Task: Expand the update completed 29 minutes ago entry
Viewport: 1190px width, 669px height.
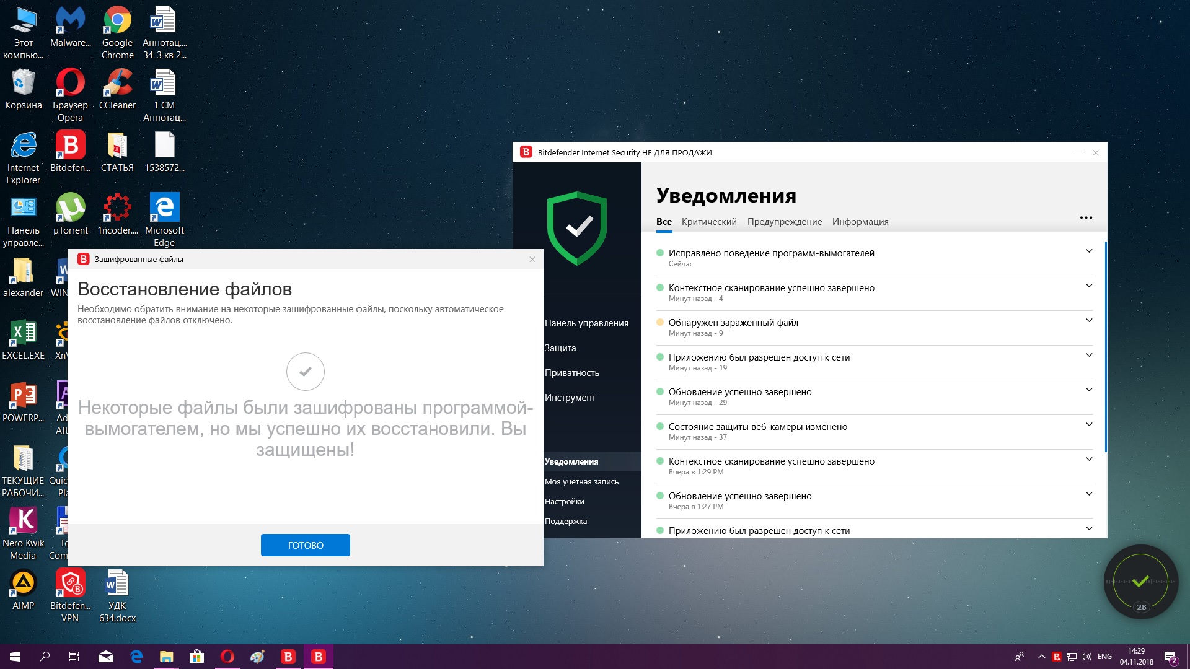Action: pos(1089,390)
